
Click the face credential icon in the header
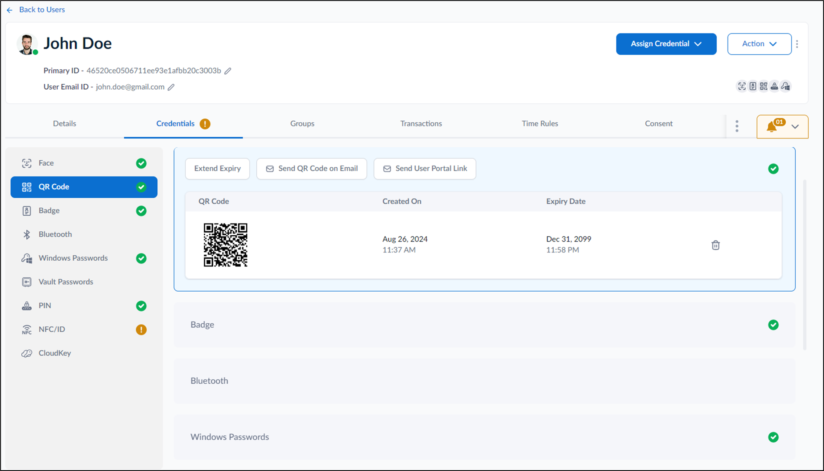coord(741,86)
